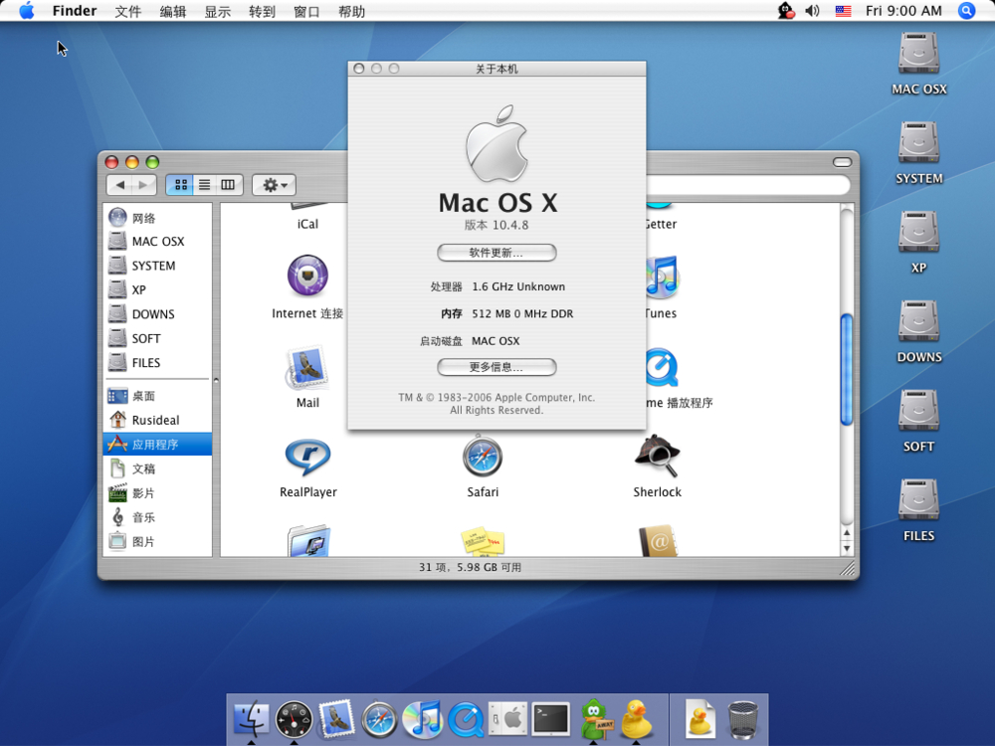
Task: Switch Finder to icon view
Action: pyautogui.click(x=181, y=185)
